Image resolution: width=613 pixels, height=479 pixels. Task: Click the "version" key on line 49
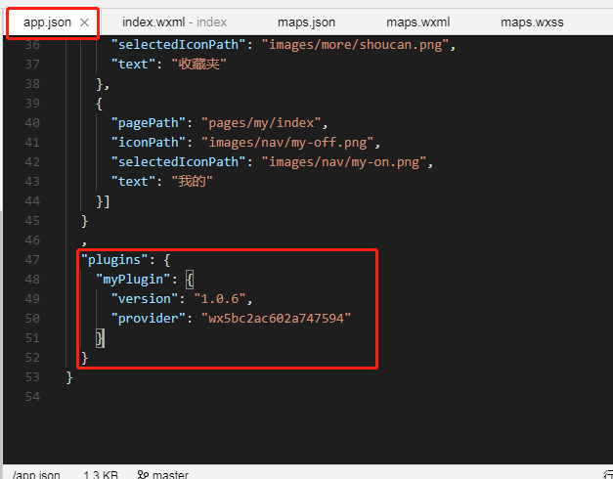145,299
